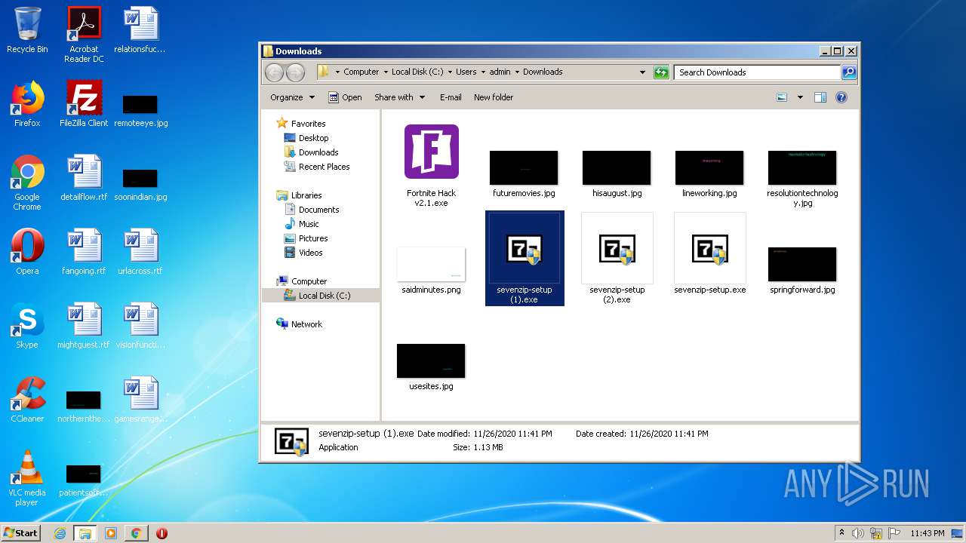
Task: Click the Back navigation arrow button
Action: click(275, 72)
